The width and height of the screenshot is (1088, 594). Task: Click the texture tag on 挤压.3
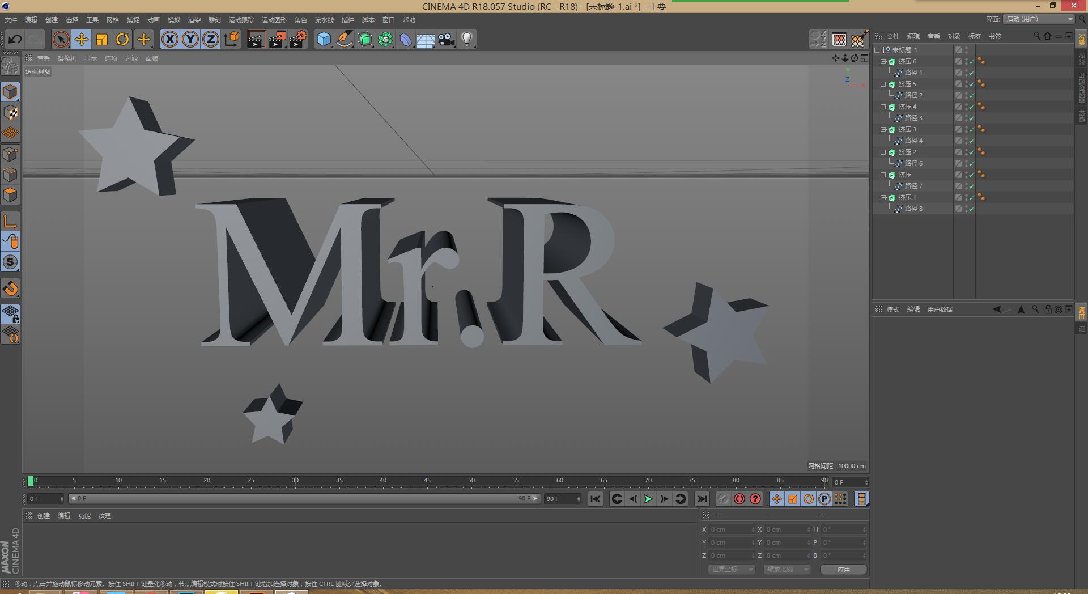coord(981,129)
